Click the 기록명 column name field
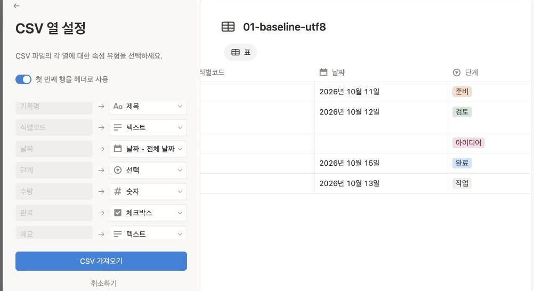 54,108
